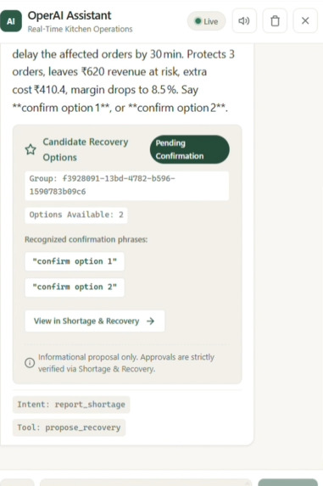Toggle the speaker voice output icon
The image size is (323, 486).
[x=244, y=20]
